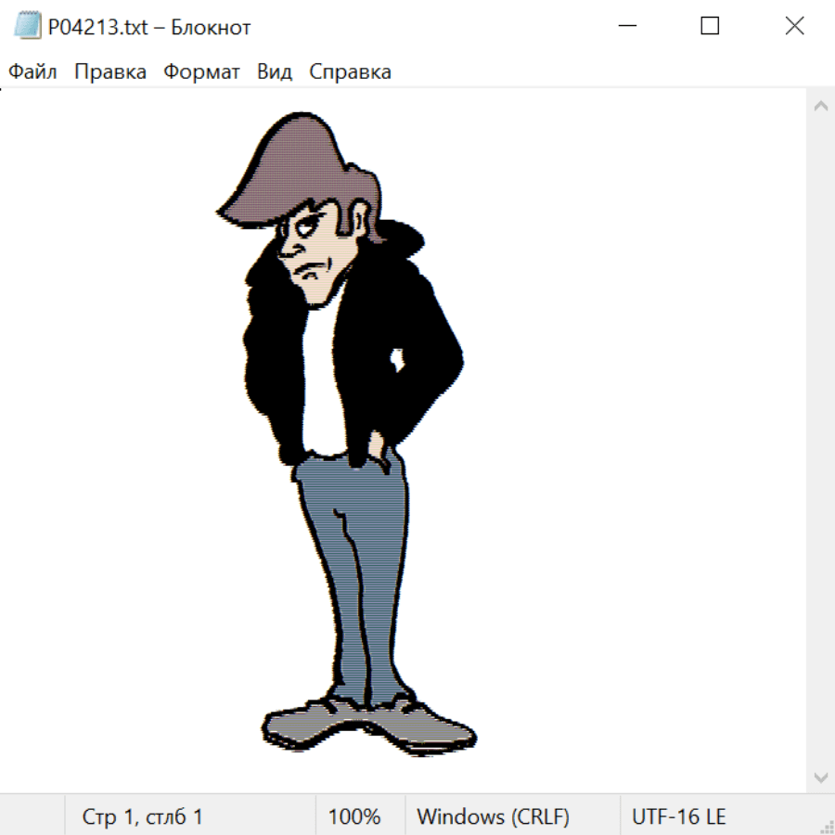Click the vertical scrollbar track
The image size is (835, 835).
820,436
